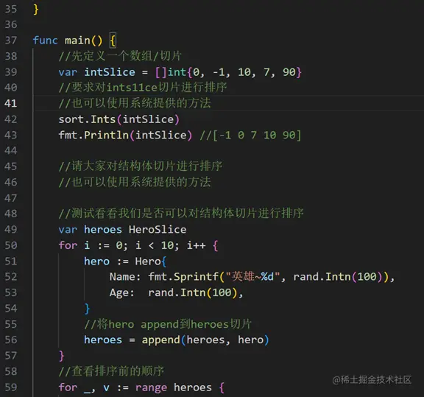
Task: Click line number 59 in the gutter
Action: pos(11,387)
